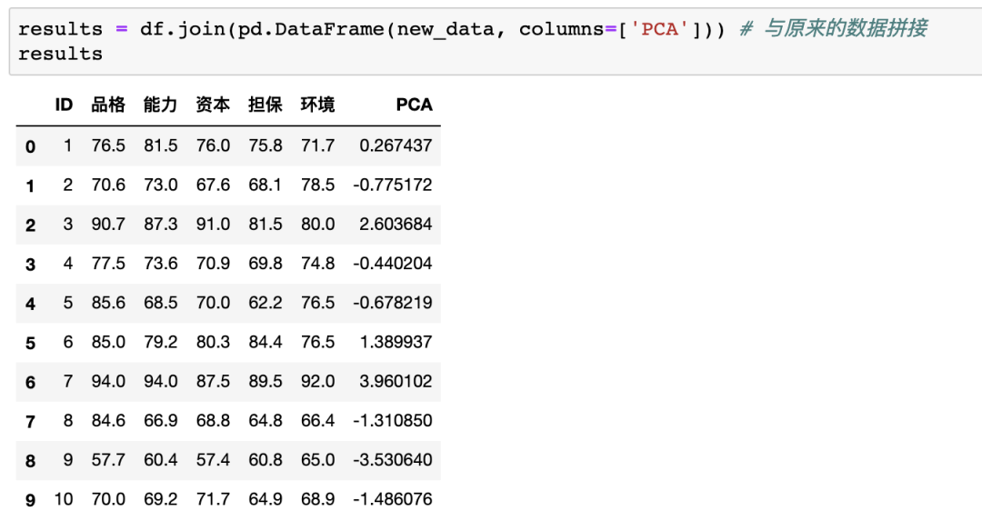Image resolution: width=982 pixels, height=521 pixels.
Task: Click the 能力 column header
Action: coord(160,105)
